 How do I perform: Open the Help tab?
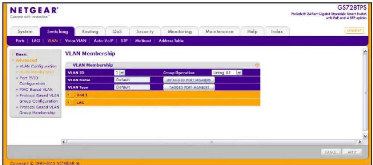coord(252,31)
